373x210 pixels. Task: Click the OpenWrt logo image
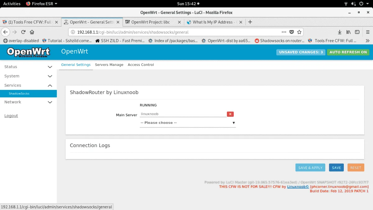coord(28,52)
